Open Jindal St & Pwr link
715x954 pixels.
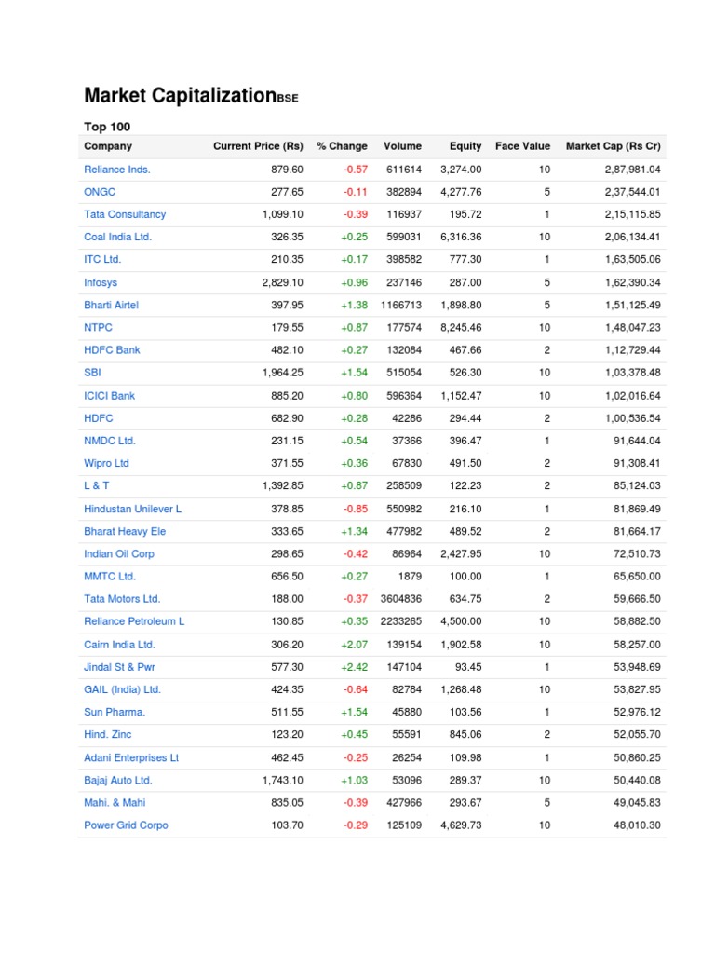pyautogui.click(x=119, y=667)
